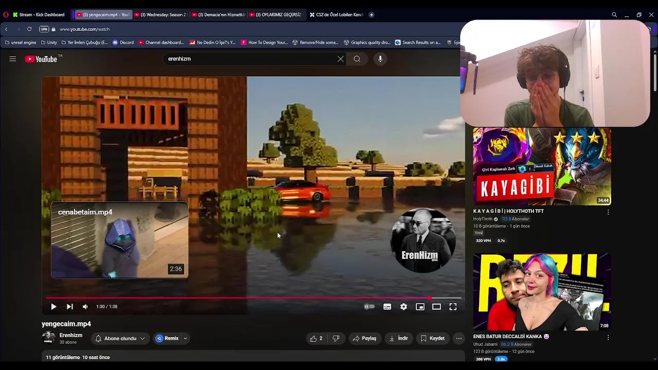Play the paused video
This screenshot has width=658, height=370.
53,307
